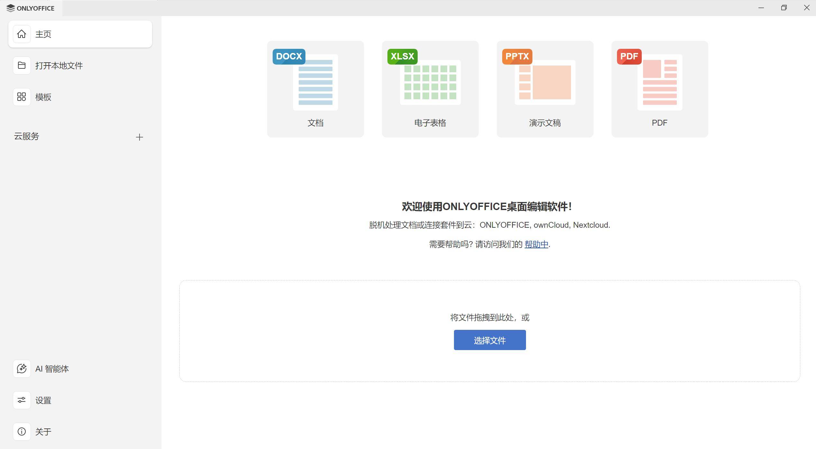Open the 关于 about page

[80, 432]
